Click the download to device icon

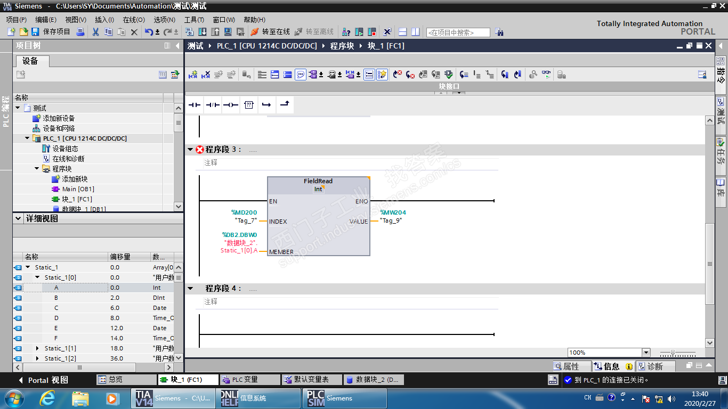pyautogui.click(x=203, y=32)
